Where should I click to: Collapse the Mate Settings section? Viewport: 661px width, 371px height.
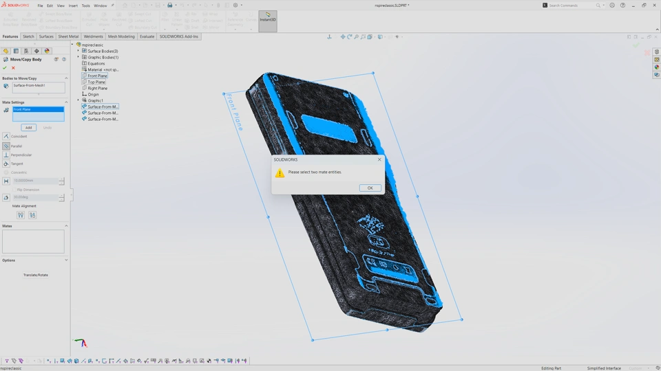[66, 102]
